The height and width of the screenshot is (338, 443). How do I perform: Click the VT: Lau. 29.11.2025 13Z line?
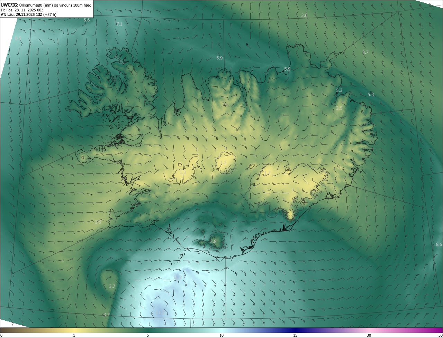coord(28,15)
